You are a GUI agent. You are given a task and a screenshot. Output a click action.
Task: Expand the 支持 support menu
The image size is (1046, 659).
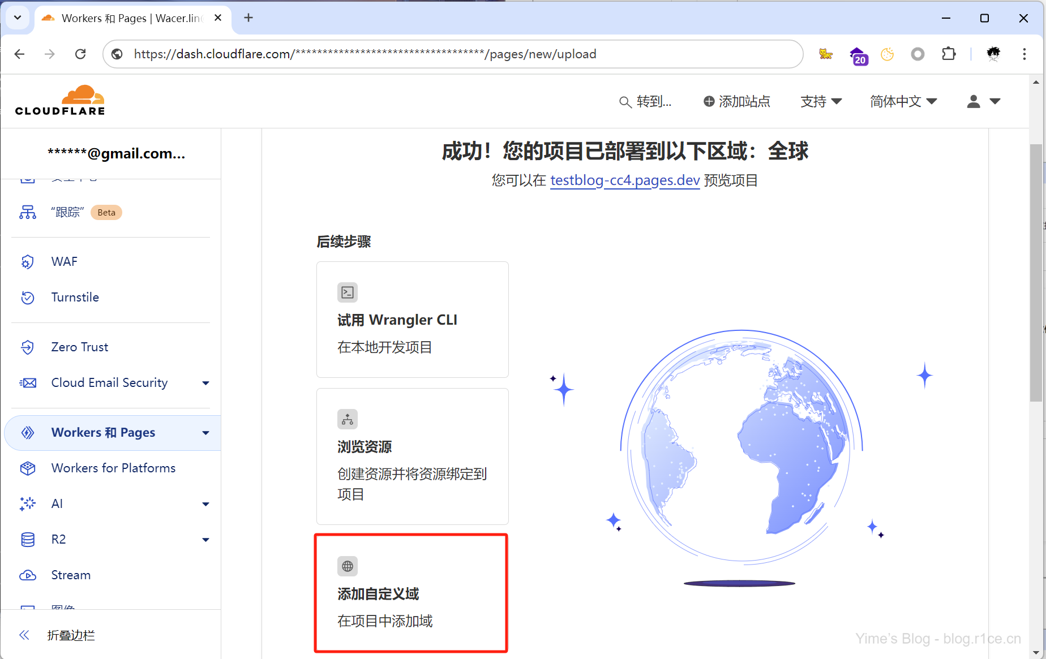[x=821, y=101]
